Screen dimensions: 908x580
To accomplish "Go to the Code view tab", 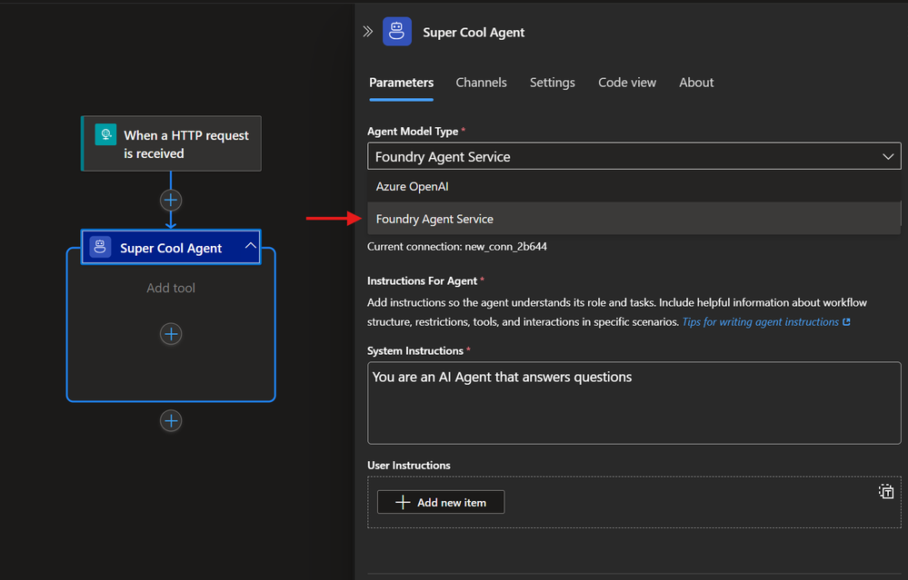I will [626, 83].
